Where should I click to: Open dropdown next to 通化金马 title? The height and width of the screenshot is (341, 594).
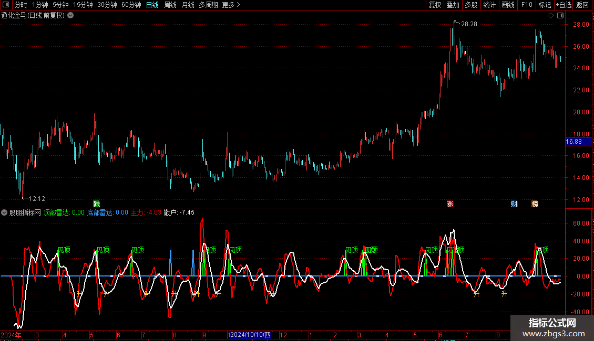tap(70, 16)
